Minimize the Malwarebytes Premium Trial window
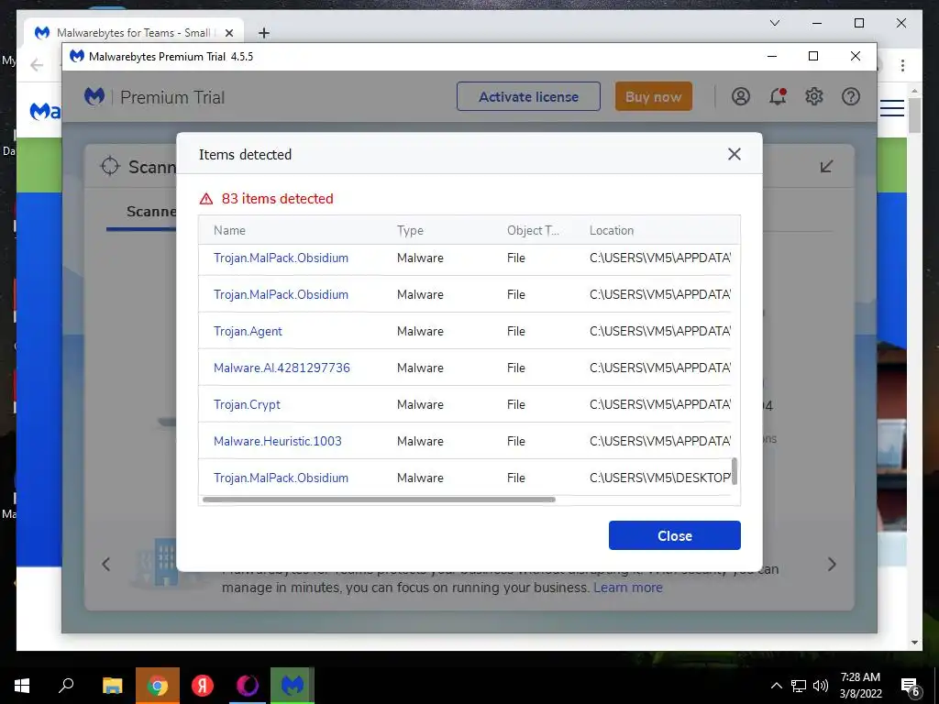The image size is (939, 704). tap(772, 56)
